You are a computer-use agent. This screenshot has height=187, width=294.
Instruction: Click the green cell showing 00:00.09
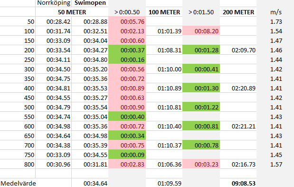coord(127,155)
